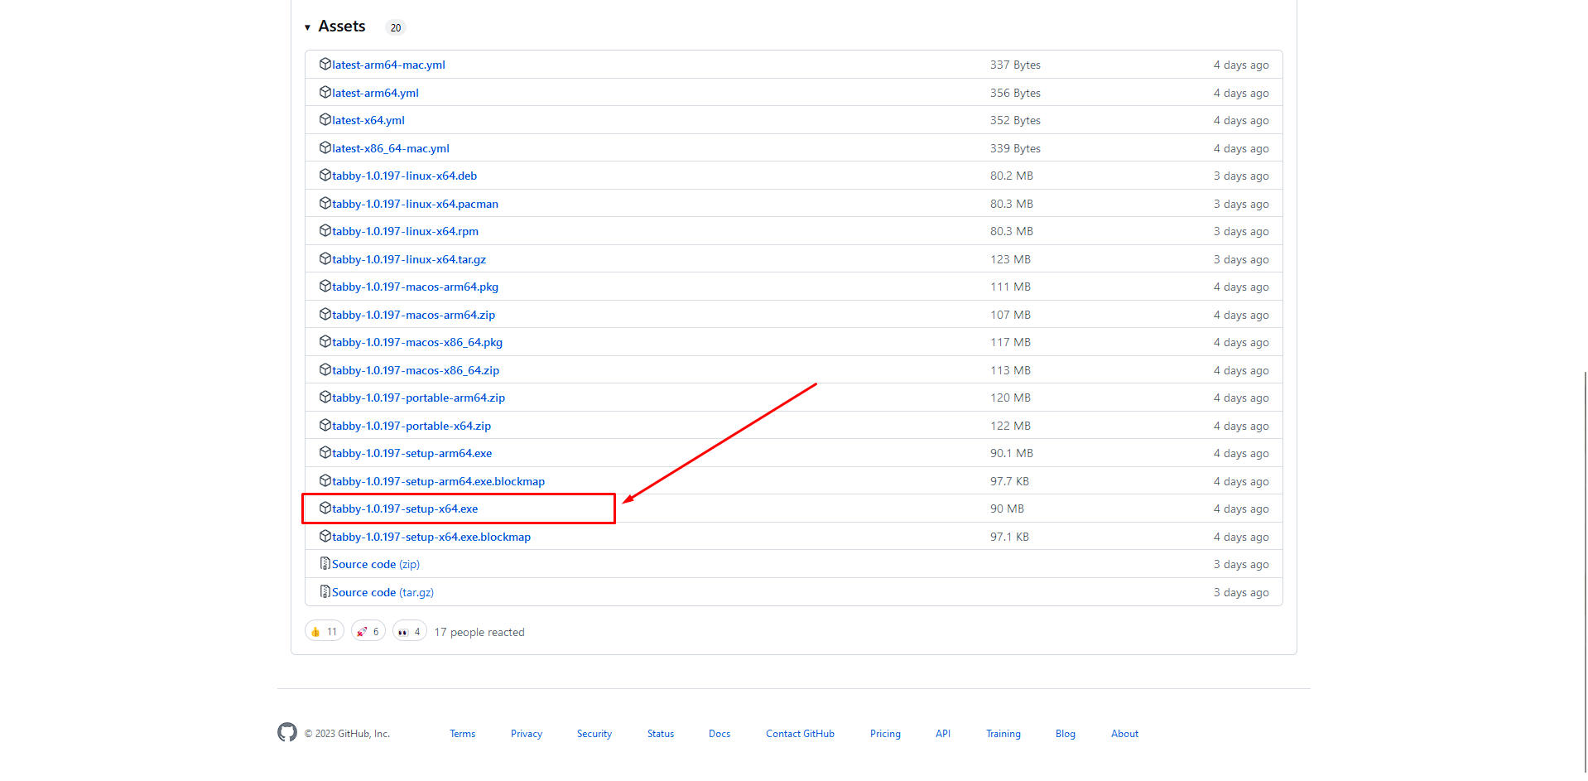Open the Pricing footer link
This screenshot has width=1588, height=781.
pyautogui.click(x=885, y=734)
